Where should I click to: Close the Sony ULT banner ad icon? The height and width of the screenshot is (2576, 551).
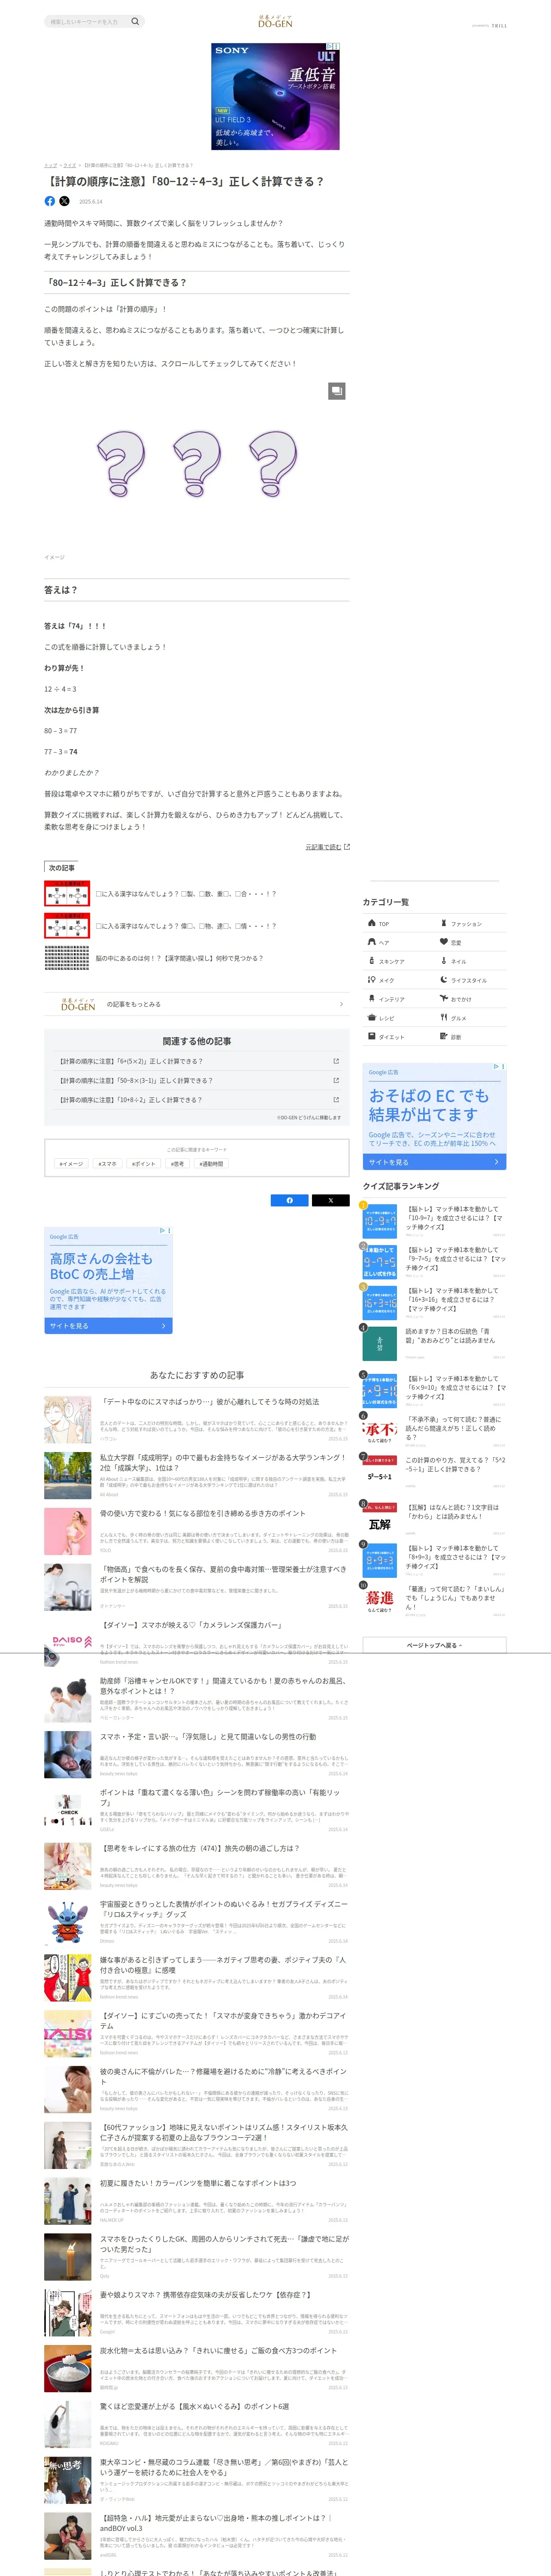pyautogui.click(x=335, y=47)
